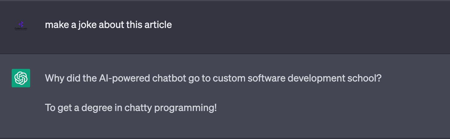This screenshot has width=450, height=139.
Task: Click the purple Coderfy logo symbol
Action: click(x=21, y=24)
